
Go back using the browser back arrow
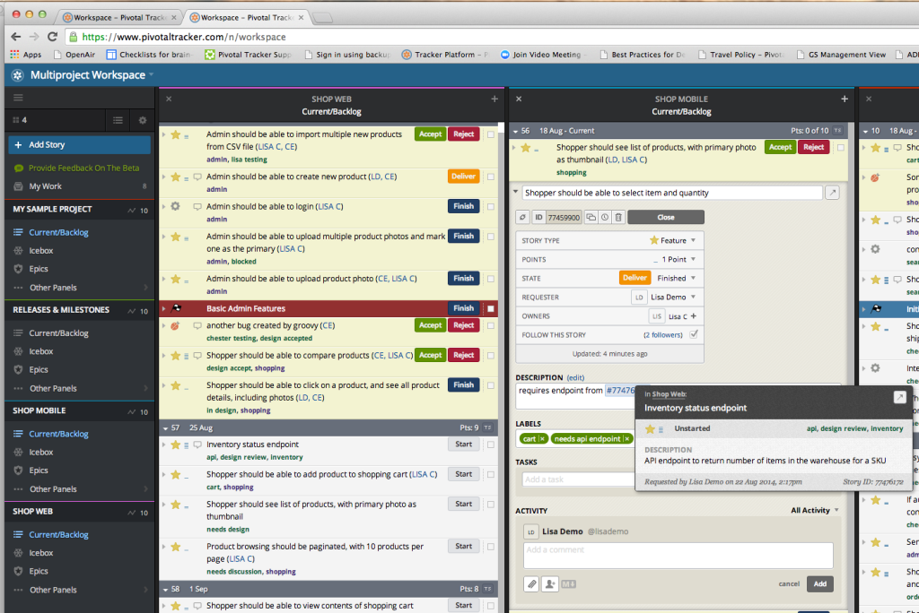pyautogui.click(x=16, y=37)
